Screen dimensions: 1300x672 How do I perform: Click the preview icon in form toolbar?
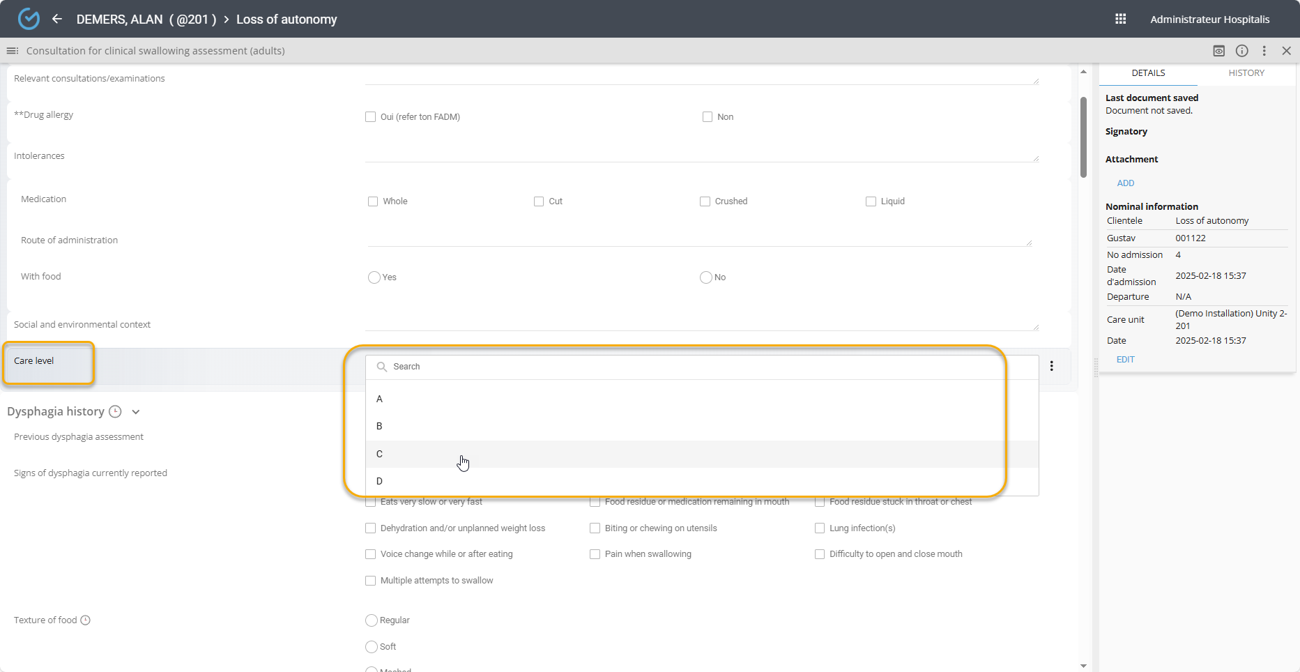1218,51
